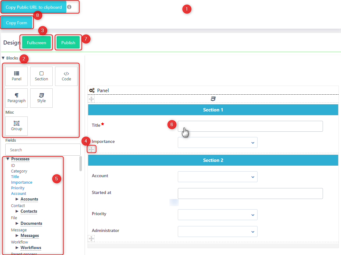Click the Copy Public URL to clipboard button
341x255 pixels.
[x=34, y=7]
